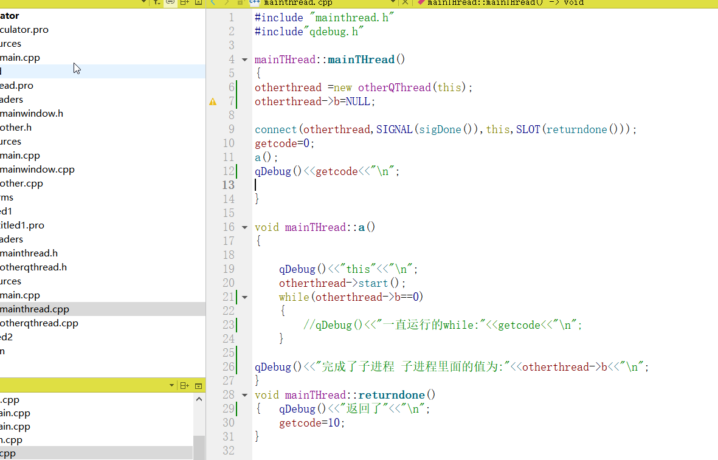Viewport: 718px width, 460px height.
Task: Click line number 13 in the gutter
Action: tap(229, 185)
